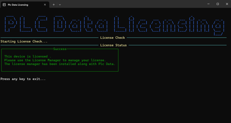Close the terminal window
The height and width of the screenshot is (123, 231).
click(227, 4)
